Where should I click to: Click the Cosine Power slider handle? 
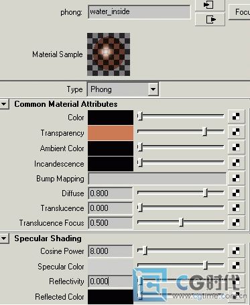pyautogui.click(x=145, y=251)
